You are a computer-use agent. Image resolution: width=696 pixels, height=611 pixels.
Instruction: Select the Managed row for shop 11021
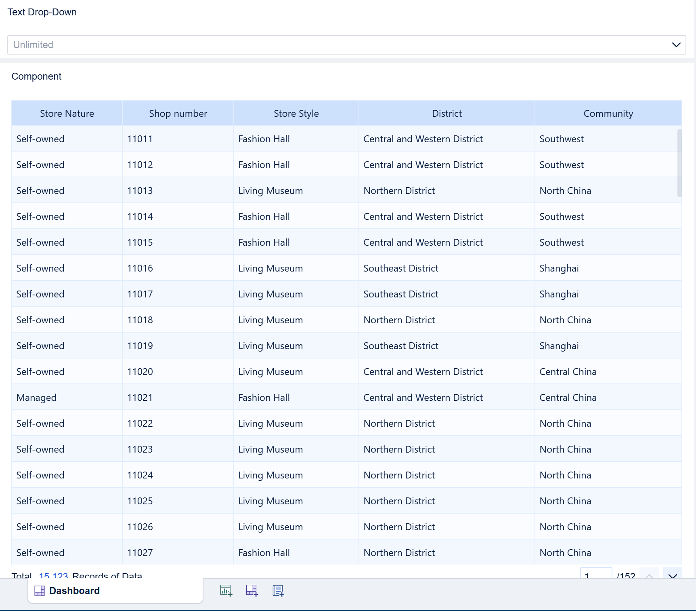(36, 397)
